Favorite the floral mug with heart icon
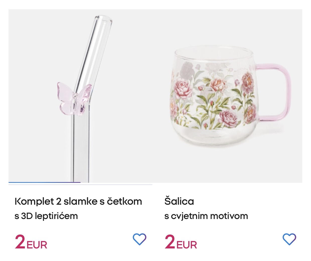311x261 pixels. (x=289, y=239)
